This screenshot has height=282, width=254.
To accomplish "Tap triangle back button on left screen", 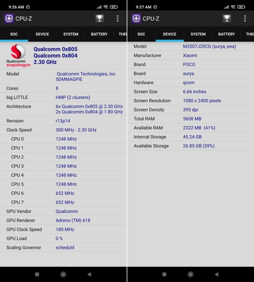I will [x=89, y=274].
